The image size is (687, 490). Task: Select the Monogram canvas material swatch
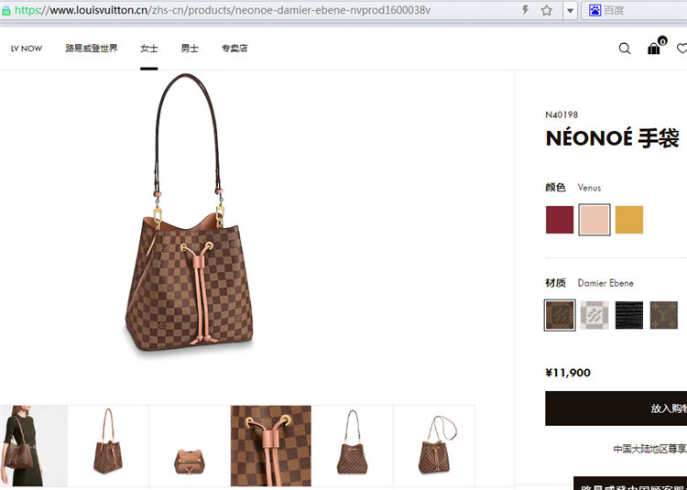tap(664, 315)
